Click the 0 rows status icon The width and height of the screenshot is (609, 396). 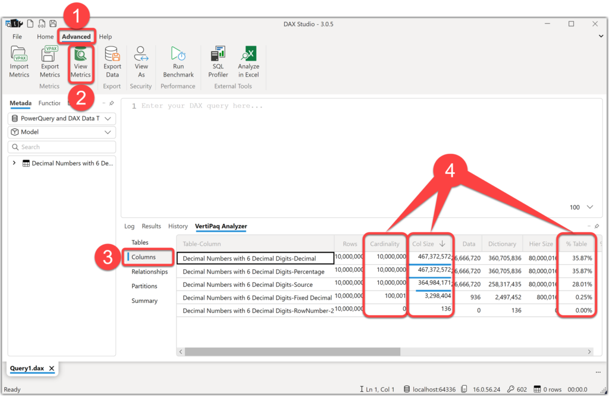537,389
